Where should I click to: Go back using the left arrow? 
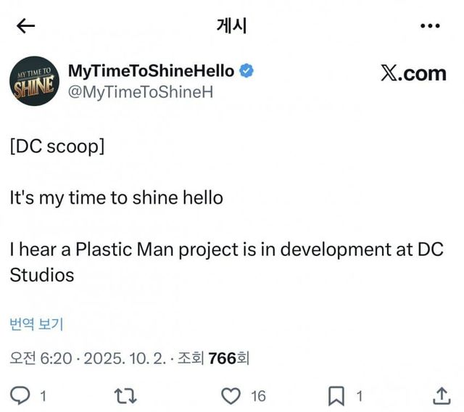tap(26, 26)
